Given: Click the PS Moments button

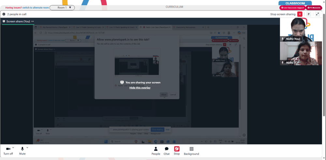Looking at the screenshot, I should click(x=314, y=8).
